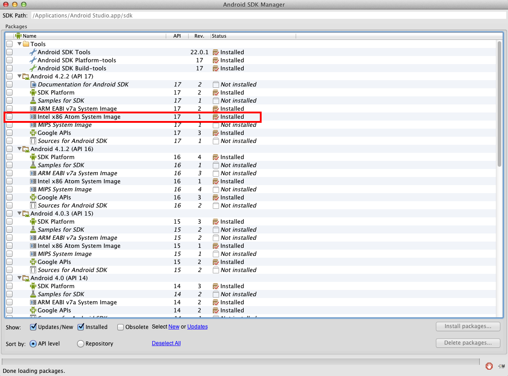
Task: Click the API 17 ARM EABI v7a System Image icon
Action: 33,108
